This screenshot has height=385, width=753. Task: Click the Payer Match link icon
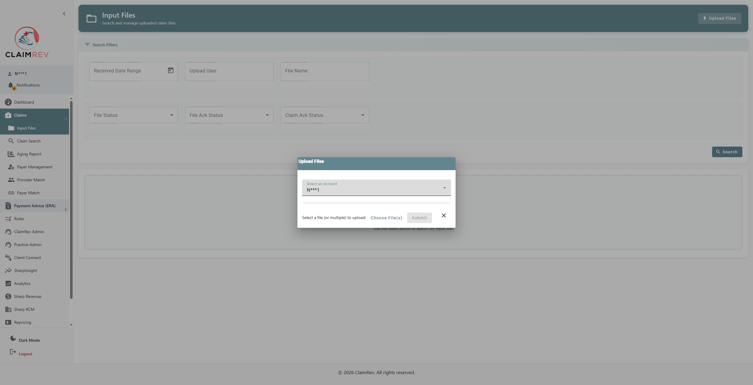11,193
